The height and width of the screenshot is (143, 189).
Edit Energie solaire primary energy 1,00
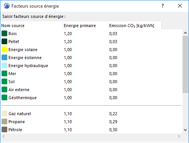(68, 50)
